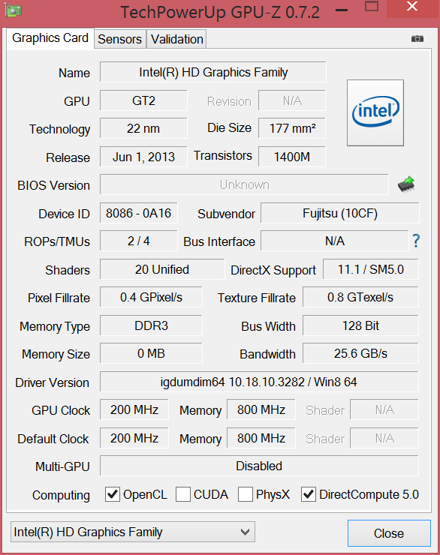The image size is (440, 555).
Task: Toggle the DirectCompute 5.0 checkbox
Action: 308,494
